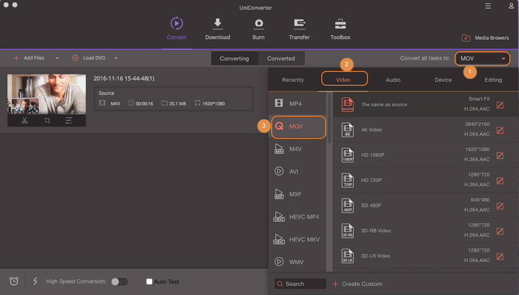Expand the Load DVD dropdown arrow
The height and width of the screenshot is (295, 519).
pos(116,58)
